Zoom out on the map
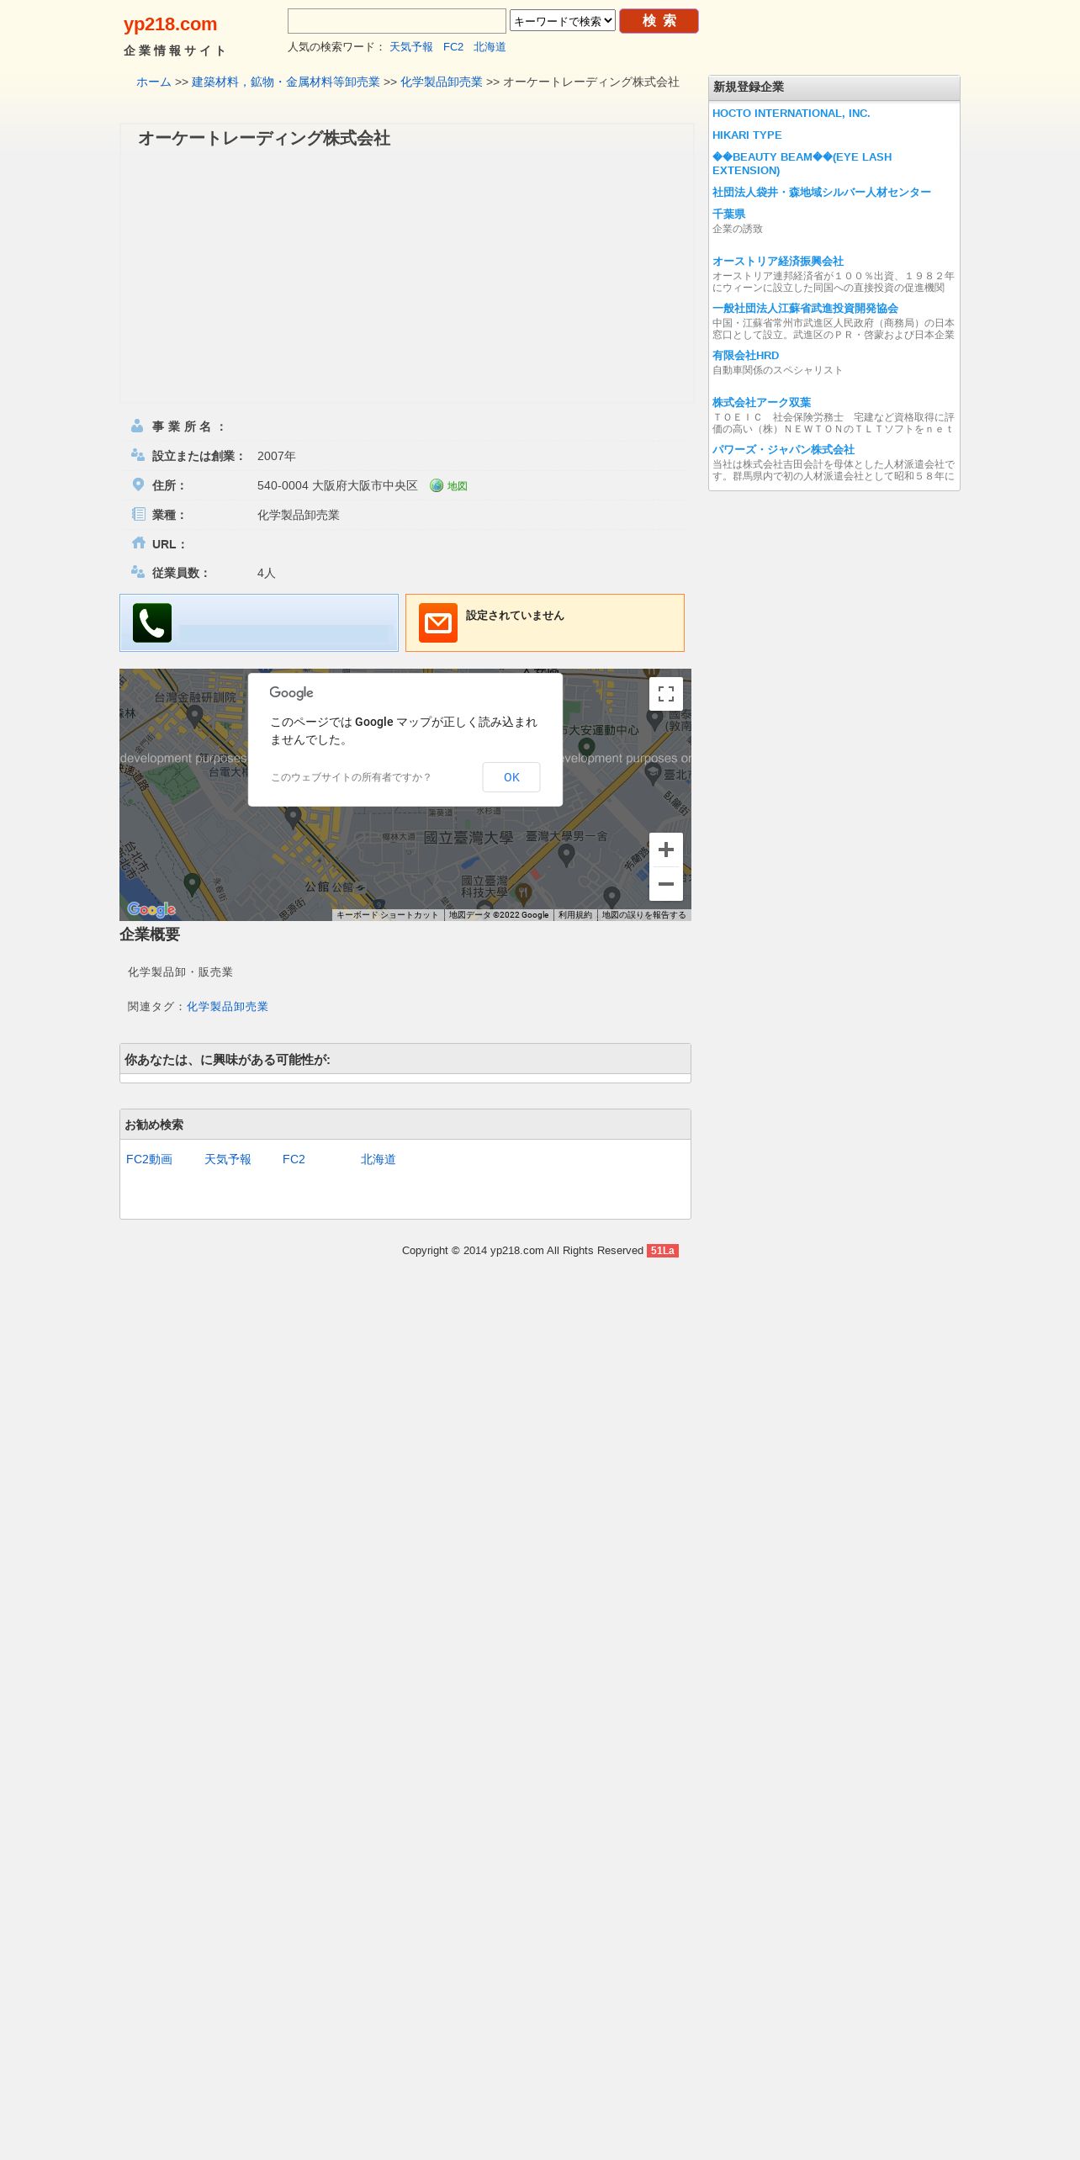Viewport: 1080px width, 2160px height. point(666,884)
